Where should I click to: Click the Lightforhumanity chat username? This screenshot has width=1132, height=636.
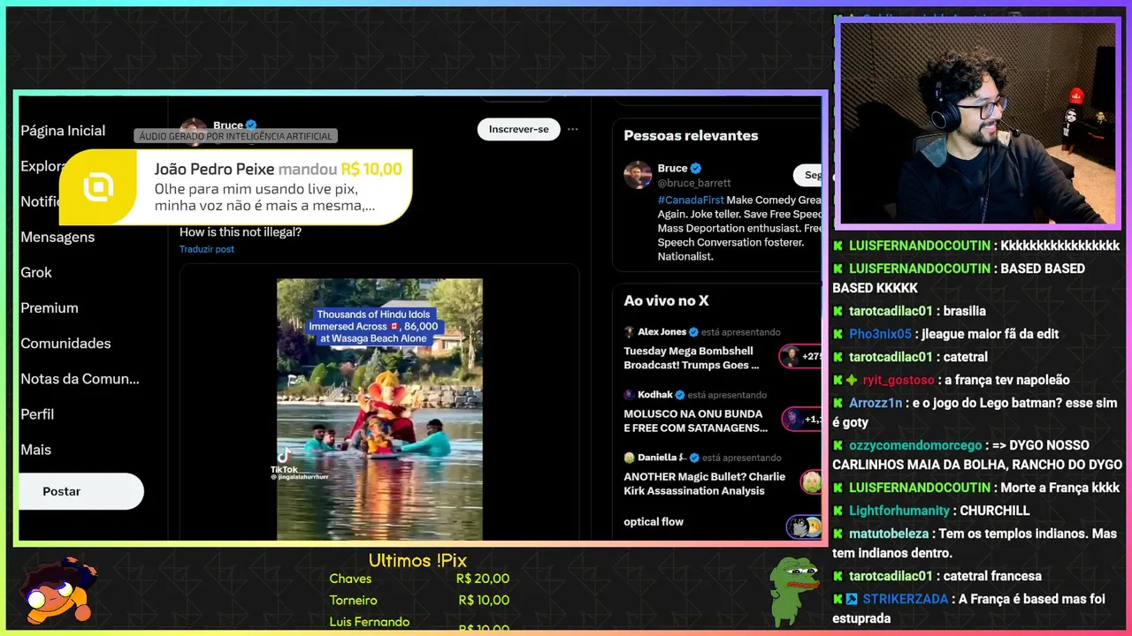pyautogui.click(x=899, y=511)
